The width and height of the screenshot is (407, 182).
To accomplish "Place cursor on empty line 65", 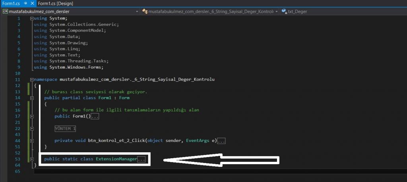I will pyautogui.click(x=220, y=171).
